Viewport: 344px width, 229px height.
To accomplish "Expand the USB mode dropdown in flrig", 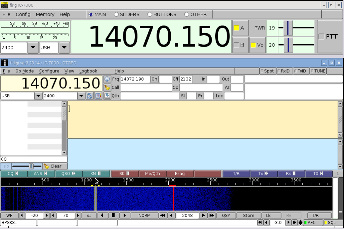I will point(64,48).
